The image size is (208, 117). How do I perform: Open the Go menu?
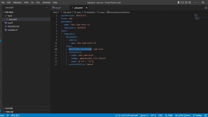32,3
